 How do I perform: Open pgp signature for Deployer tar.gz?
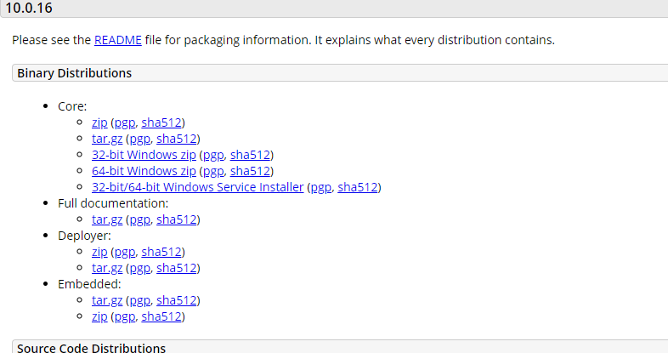pos(139,268)
